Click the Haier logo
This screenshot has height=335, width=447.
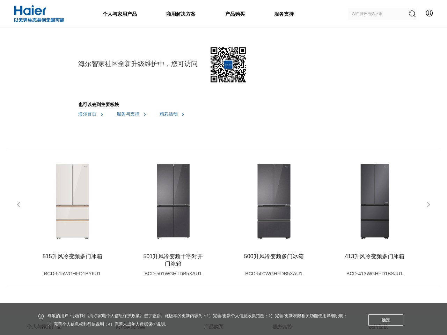click(x=30, y=10)
